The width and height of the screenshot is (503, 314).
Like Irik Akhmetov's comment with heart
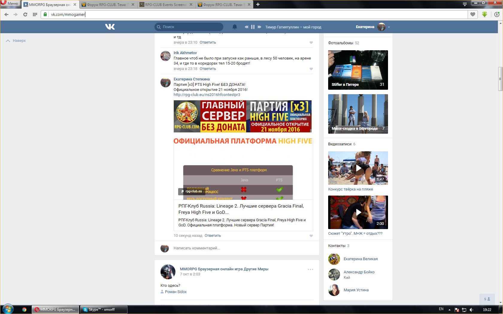click(311, 69)
